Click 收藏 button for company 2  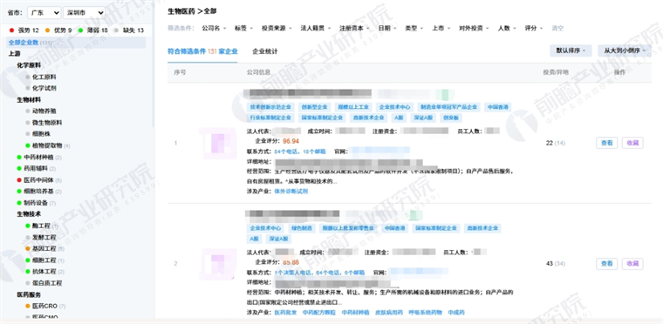(x=632, y=264)
